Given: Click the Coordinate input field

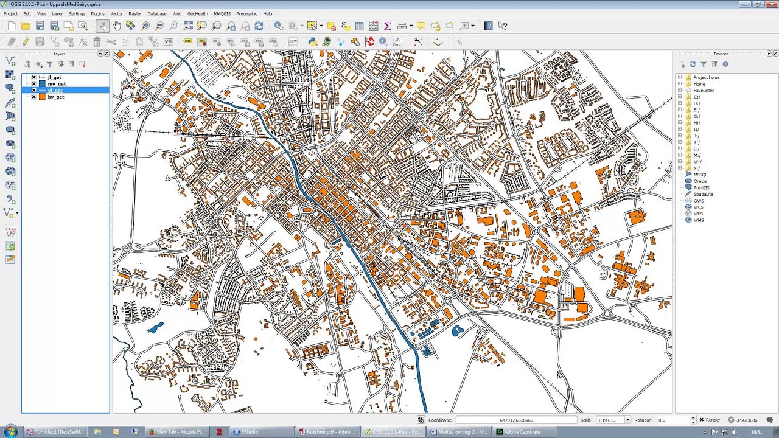Looking at the screenshot, I should pos(516,420).
